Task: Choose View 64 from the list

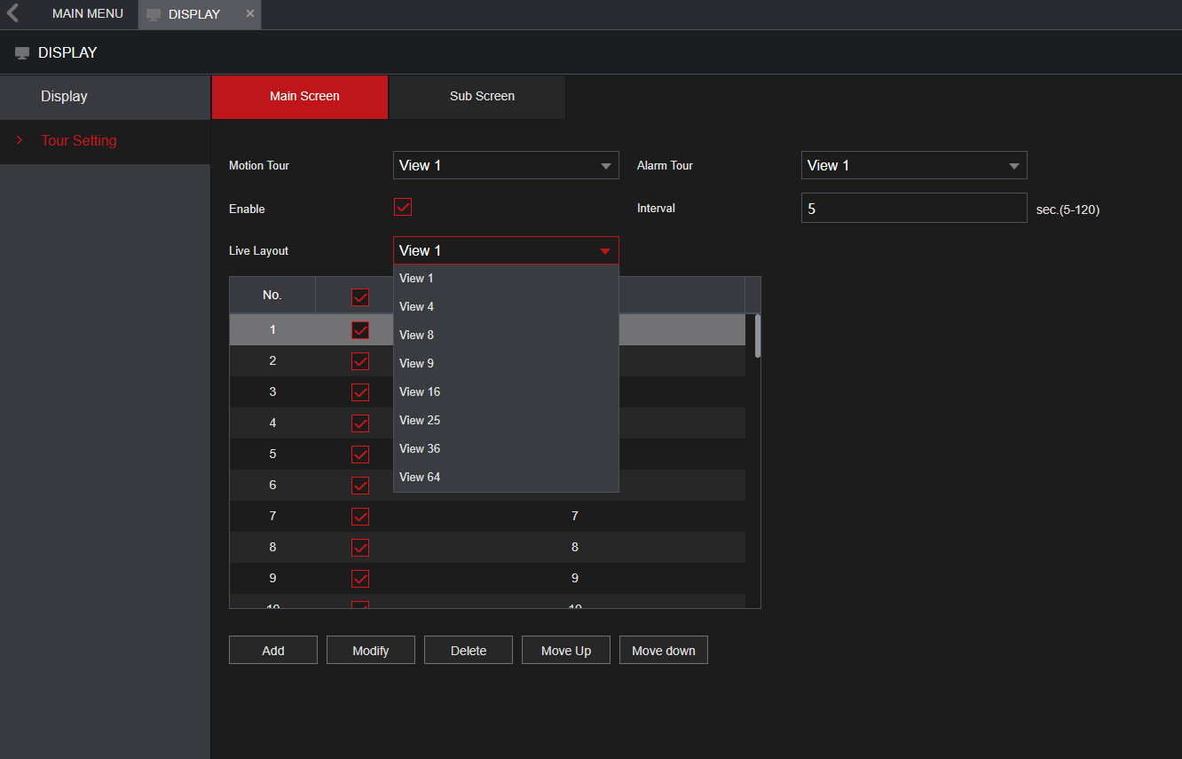Action: coord(506,477)
